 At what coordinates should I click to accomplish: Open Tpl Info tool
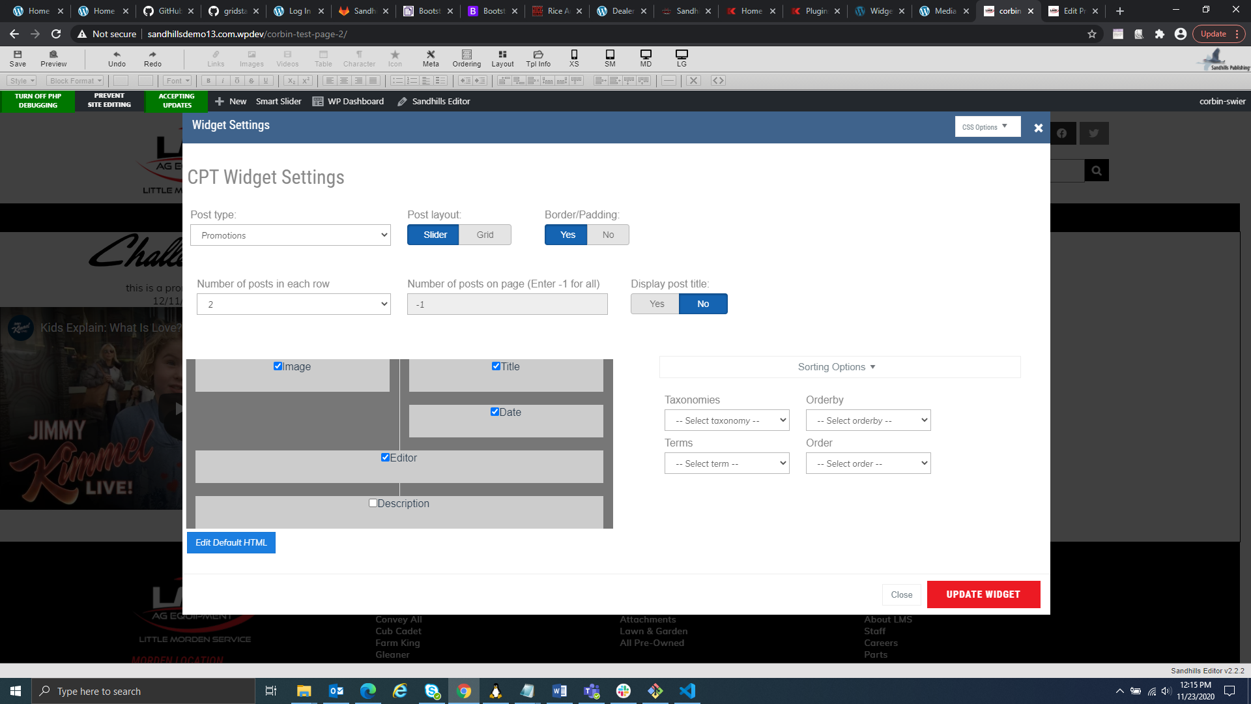(538, 58)
